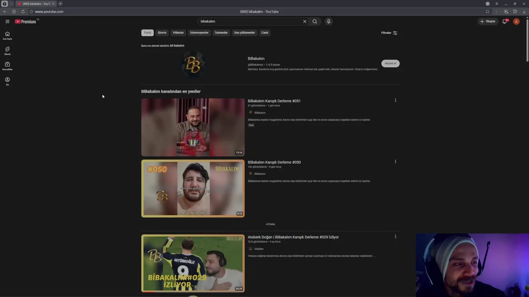Viewport: 529px width, 297px height.
Task: Go back using the browser back arrow
Action: 5,12
